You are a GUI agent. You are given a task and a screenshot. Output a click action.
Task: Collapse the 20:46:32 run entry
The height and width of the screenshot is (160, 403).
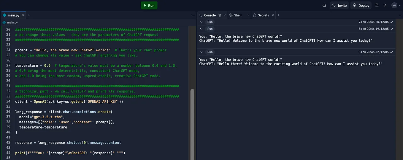(201, 52)
